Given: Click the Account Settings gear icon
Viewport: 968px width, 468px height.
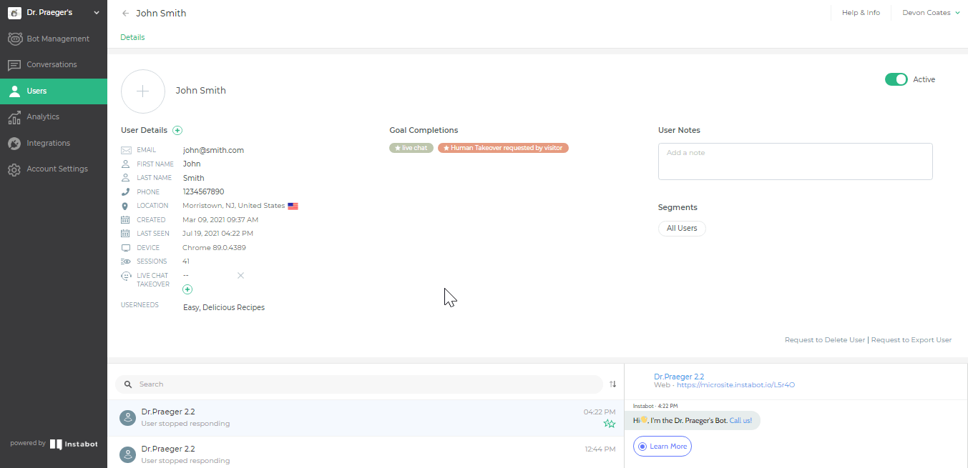Looking at the screenshot, I should point(14,169).
